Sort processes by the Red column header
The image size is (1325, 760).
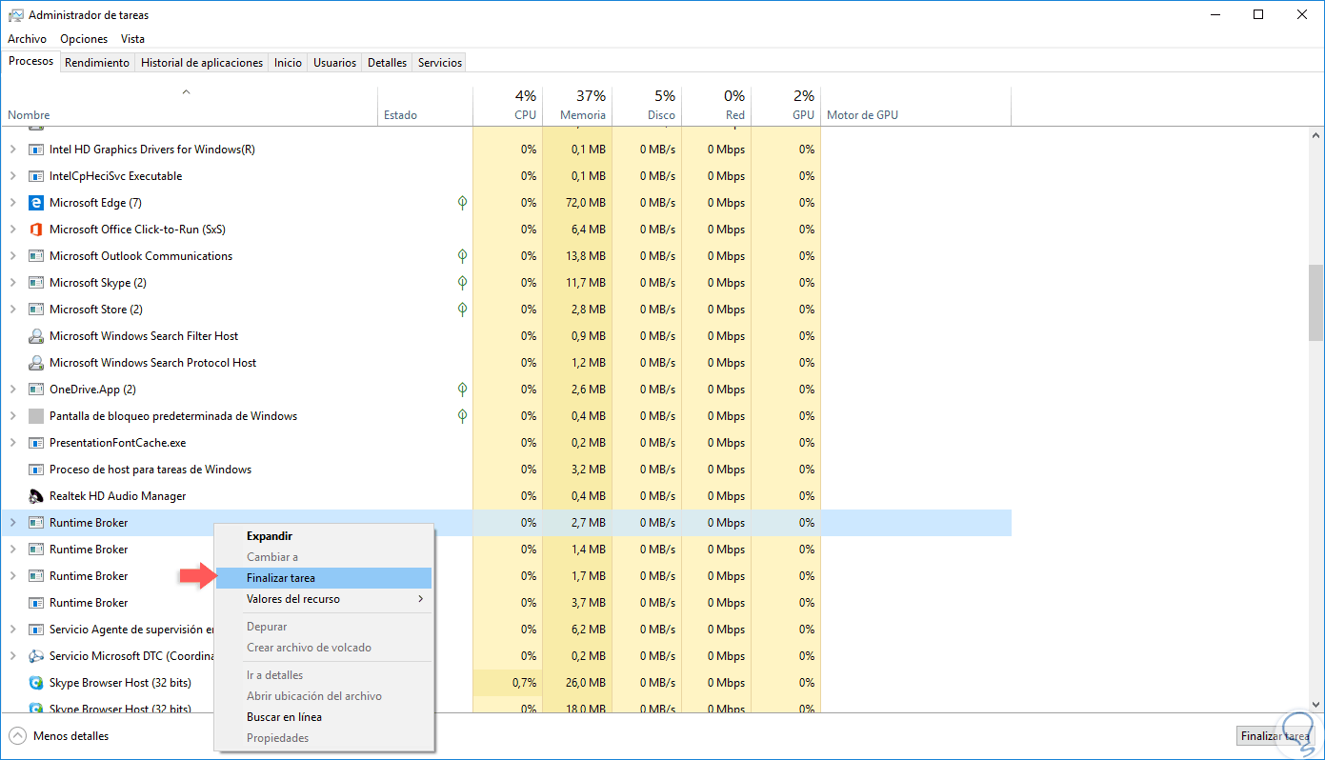click(x=717, y=105)
